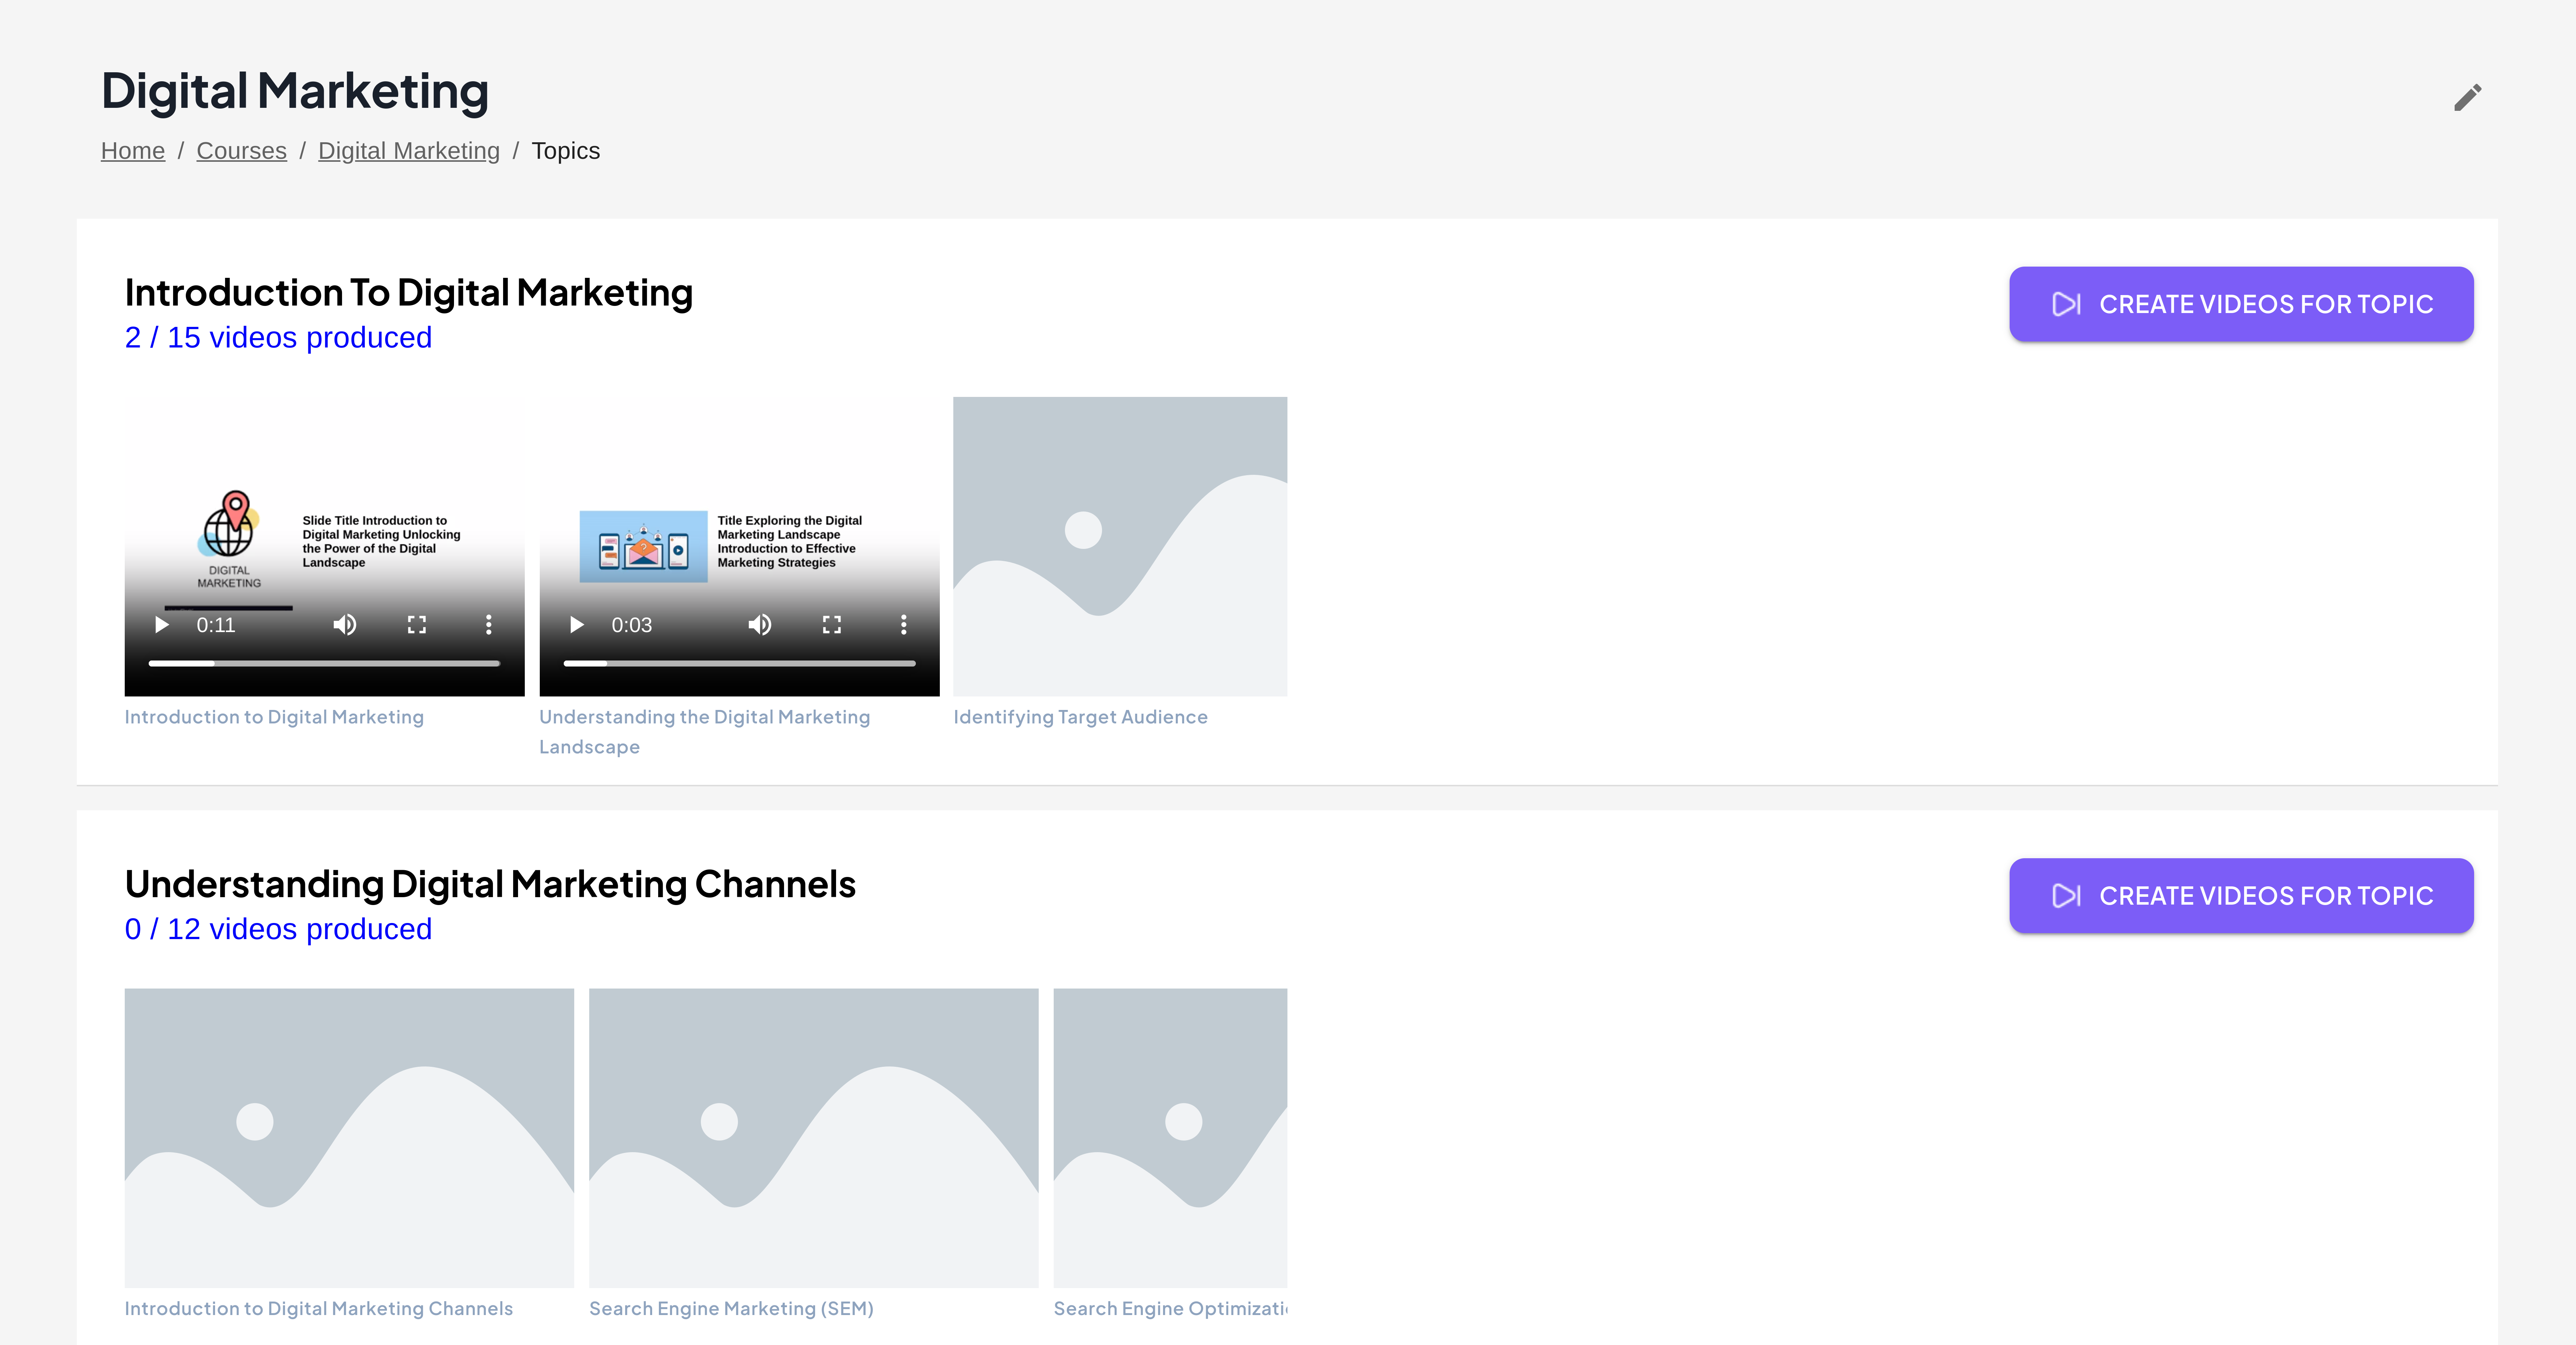Play the Introduction to Digital Marketing video

pyautogui.click(x=161, y=625)
